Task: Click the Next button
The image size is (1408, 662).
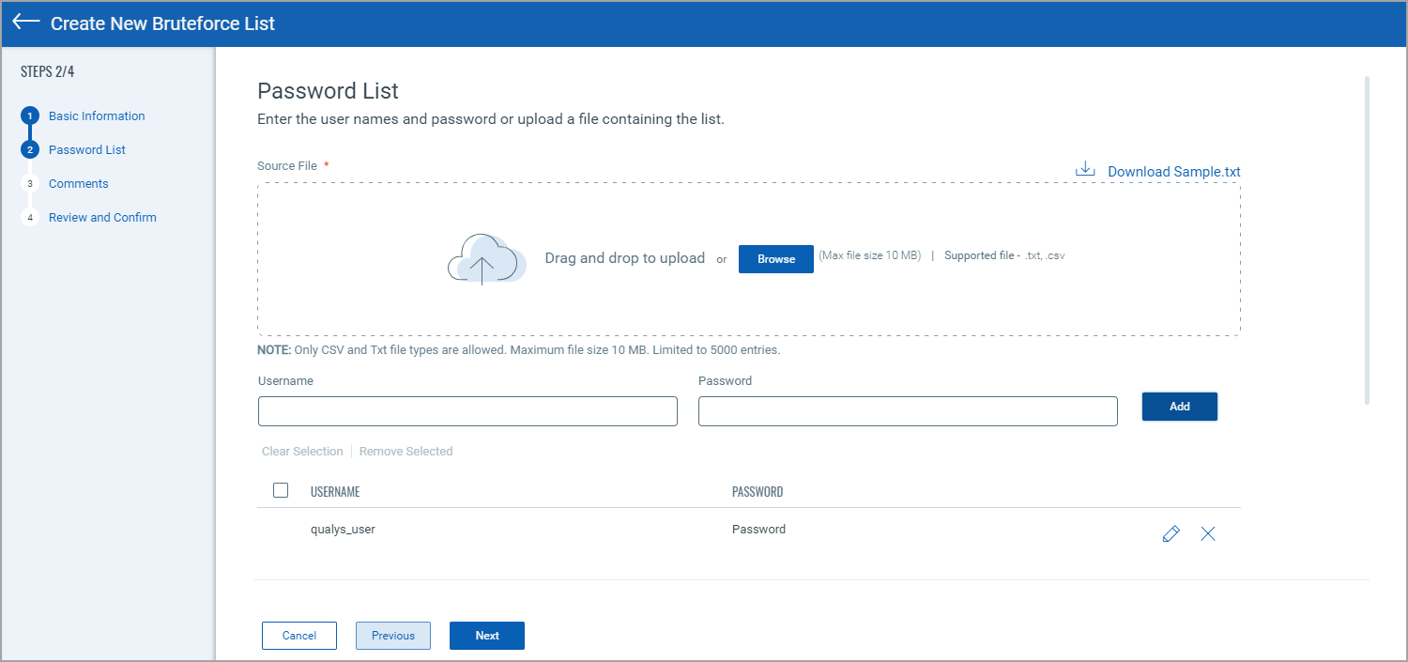Action: click(486, 636)
